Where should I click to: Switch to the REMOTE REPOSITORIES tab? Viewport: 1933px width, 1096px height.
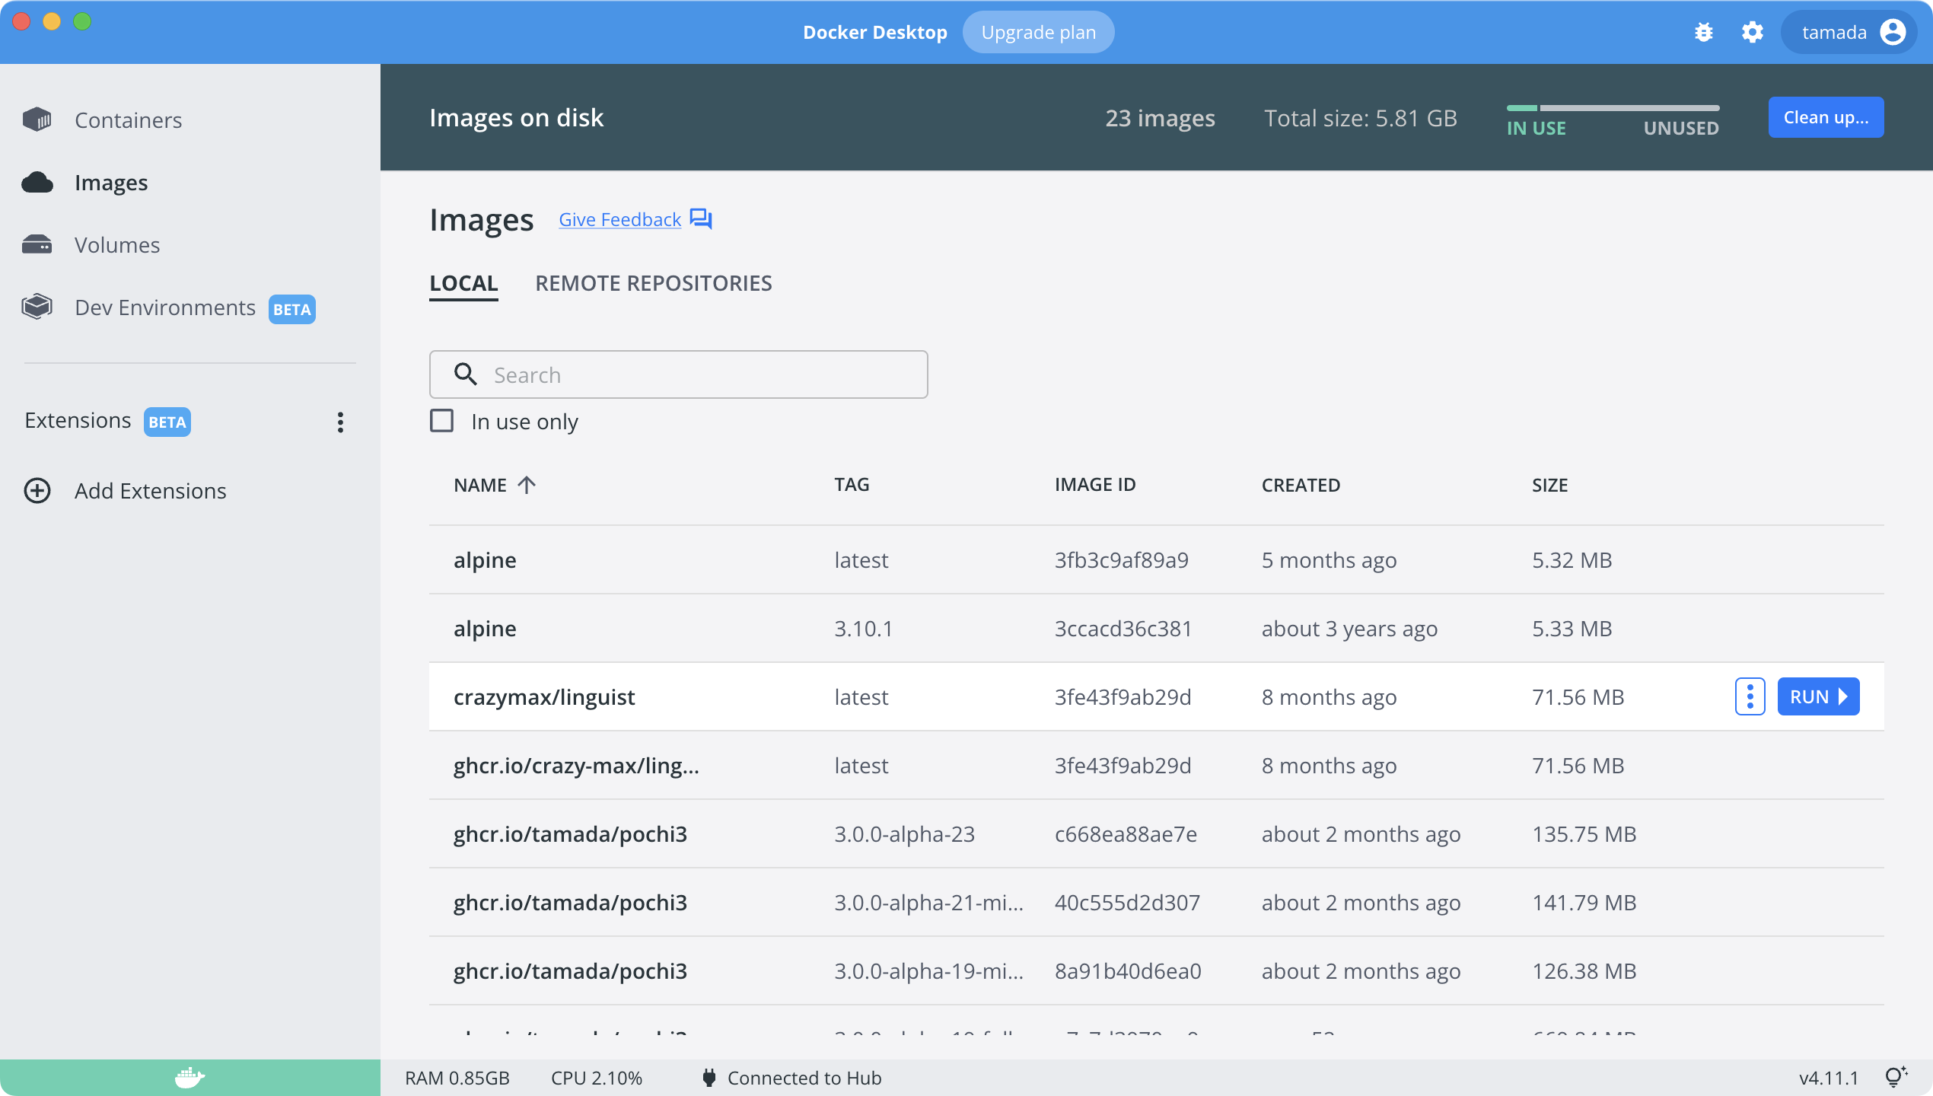(654, 282)
